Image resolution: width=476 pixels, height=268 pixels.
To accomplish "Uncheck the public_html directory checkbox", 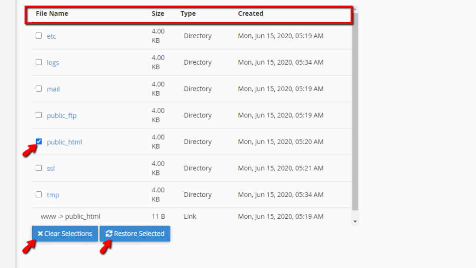I will point(39,141).
